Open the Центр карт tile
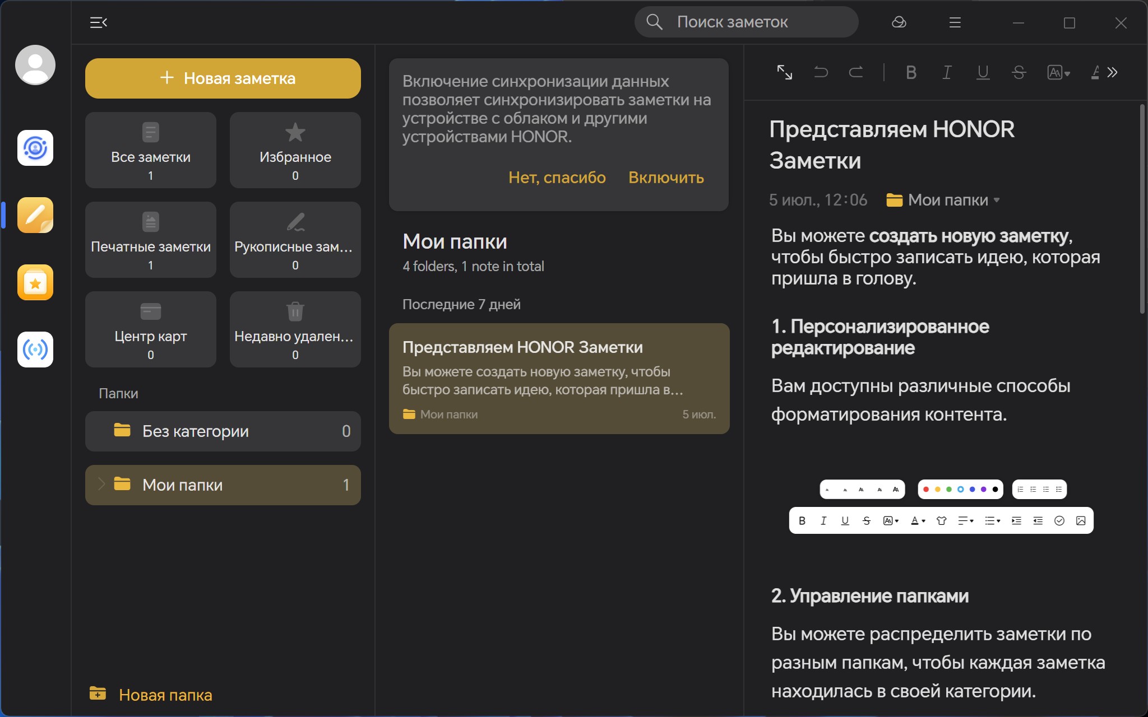Viewport: 1148px width, 717px height. pos(151,329)
